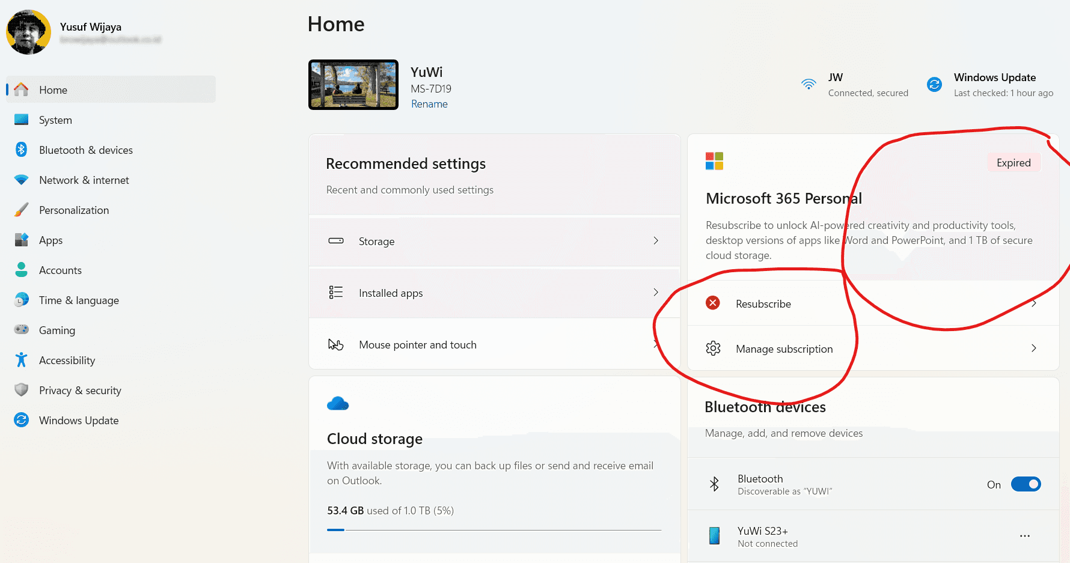This screenshot has width=1070, height=563.
Task: Select Network & internet in sidebar
Action: coord(111,180)
